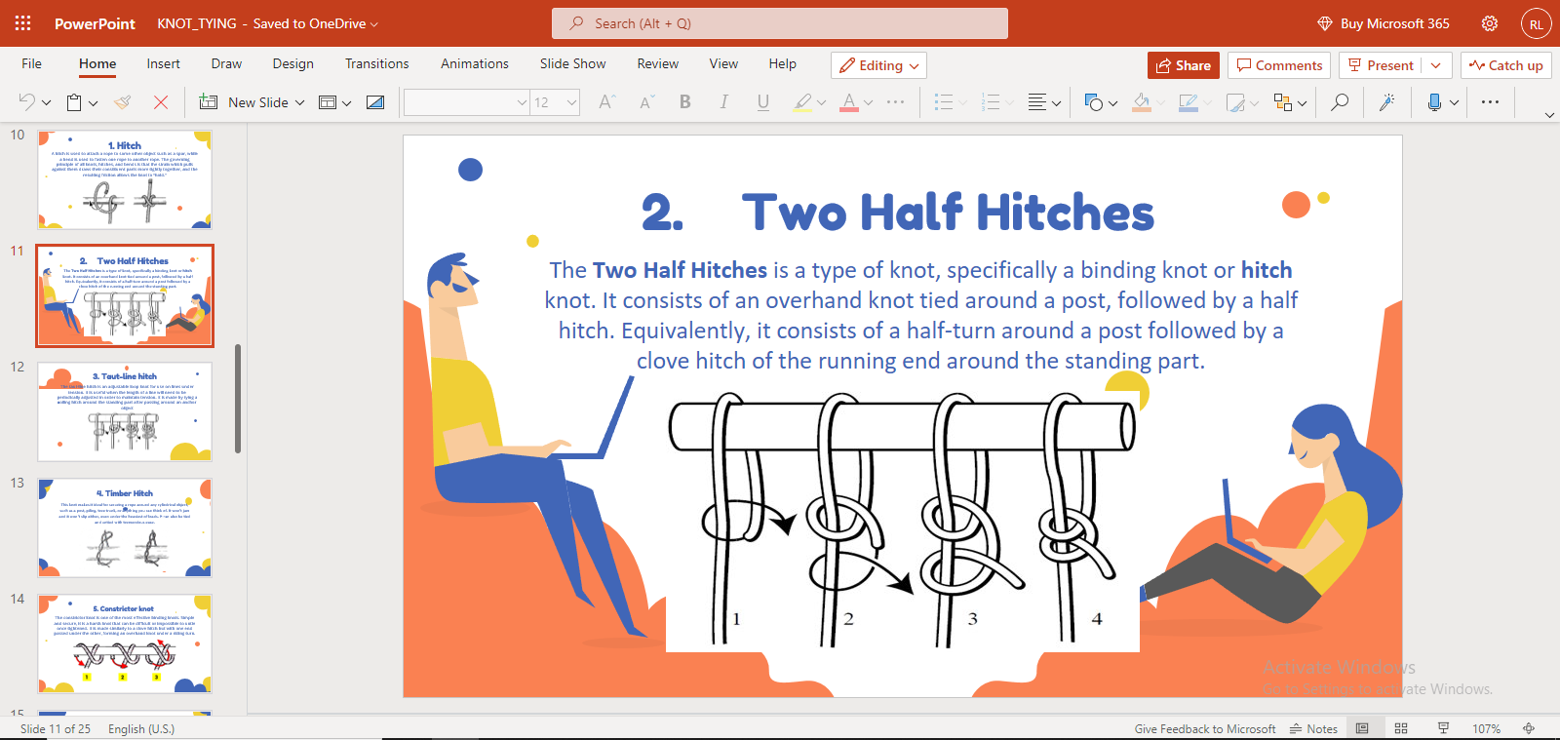Open the Transitions tab
1560x740 pixels.
click(x=377, y=64)
